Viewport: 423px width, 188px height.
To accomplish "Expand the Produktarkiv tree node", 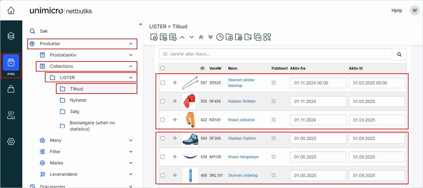I will [x=131, y=55].
